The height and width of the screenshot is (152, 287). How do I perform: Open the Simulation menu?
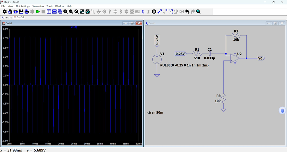tap(38, 6)
